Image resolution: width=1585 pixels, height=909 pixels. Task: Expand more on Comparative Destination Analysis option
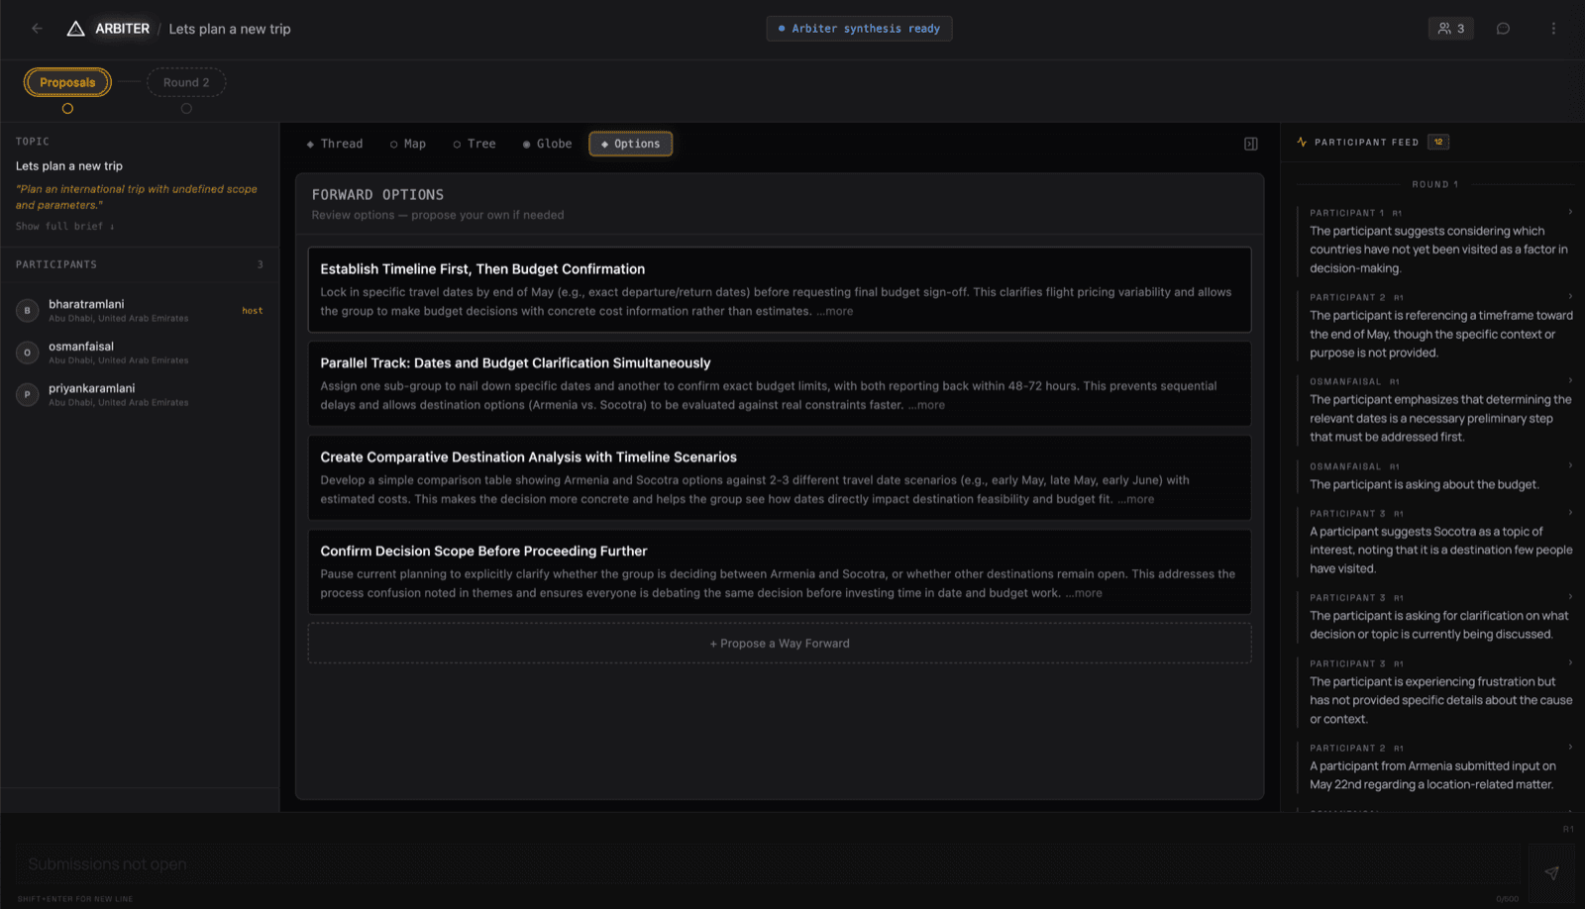(x=1136, y=499)
